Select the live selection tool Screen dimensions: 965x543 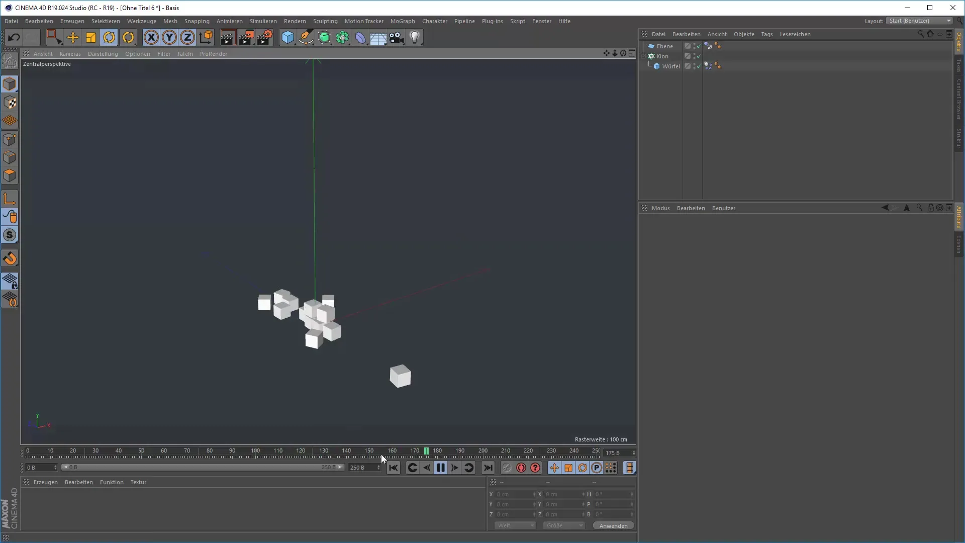coord(53,37)
